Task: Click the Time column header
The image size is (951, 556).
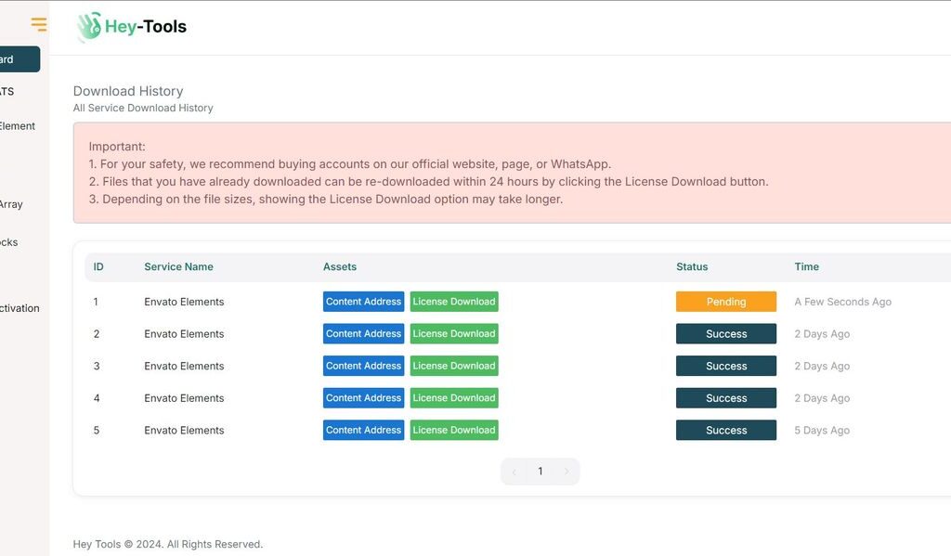Action: (807, 266)
